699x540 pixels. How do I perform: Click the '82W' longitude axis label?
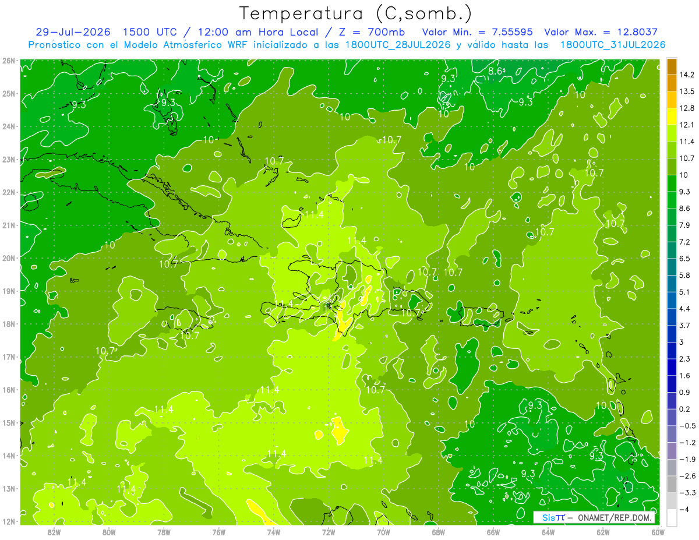point(54,532)
